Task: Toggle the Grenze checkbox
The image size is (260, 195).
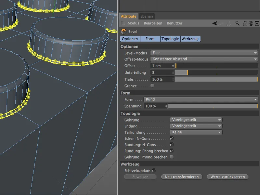Action: click(152, 86)
